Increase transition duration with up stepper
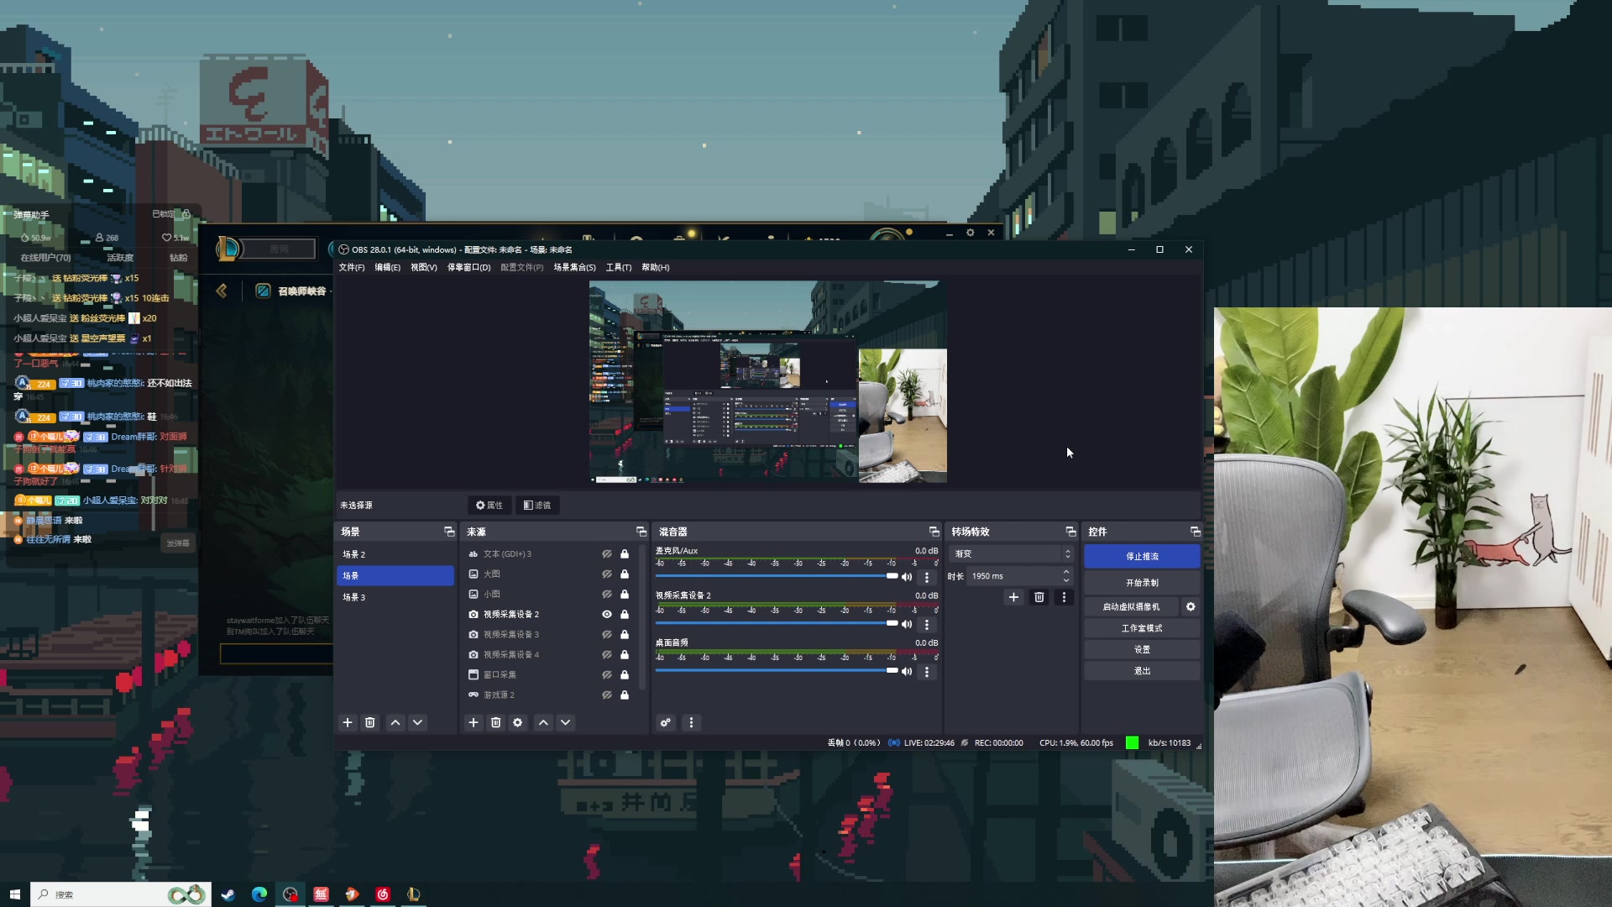This screenshot has width=1612, height=907. point(1066,572)
